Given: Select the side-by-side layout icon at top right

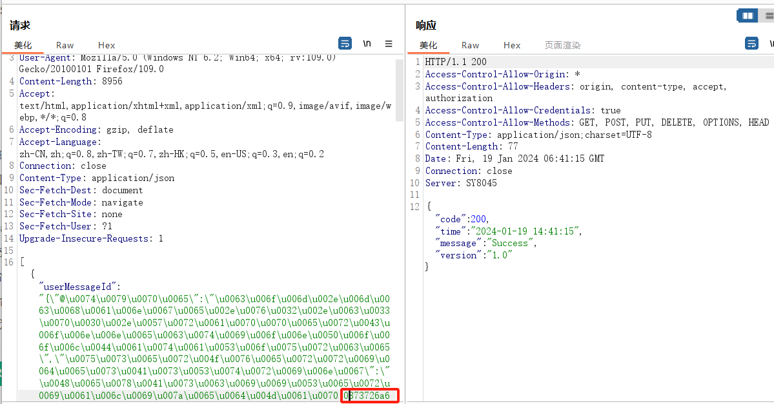Looking at the screenshot, I should 747,15.
